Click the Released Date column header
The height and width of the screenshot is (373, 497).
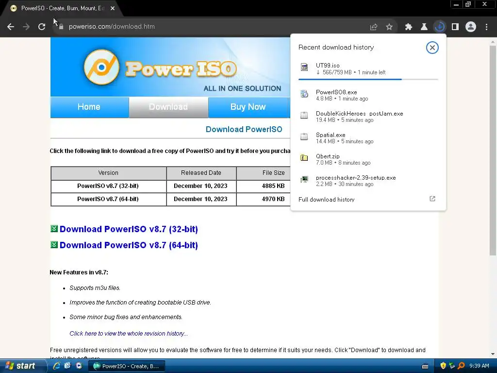click(x=201, y=173)
